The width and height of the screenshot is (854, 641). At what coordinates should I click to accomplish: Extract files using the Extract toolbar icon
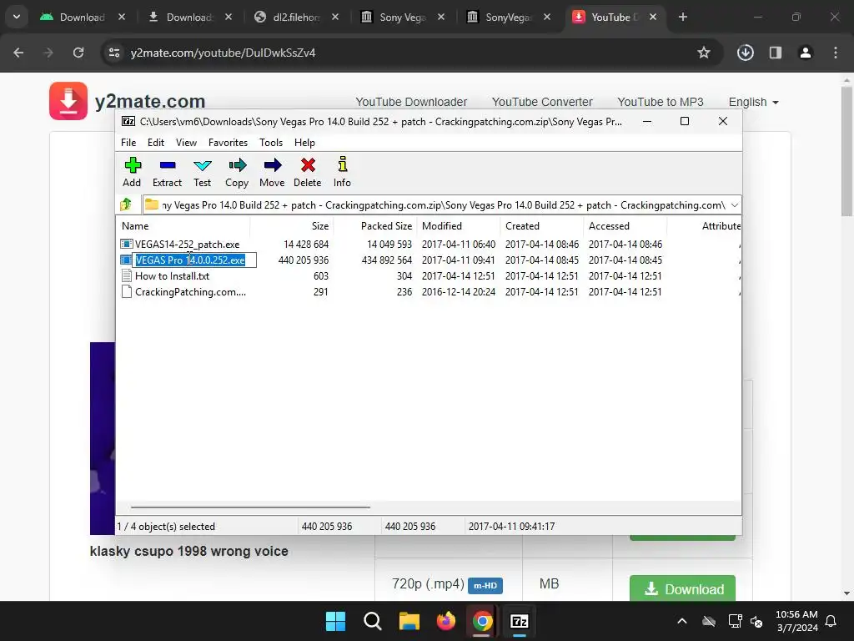pyautogui.click(x=167, y=172)
